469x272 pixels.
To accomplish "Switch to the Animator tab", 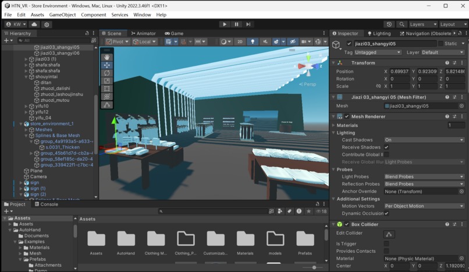I will (x=143, y=33).
